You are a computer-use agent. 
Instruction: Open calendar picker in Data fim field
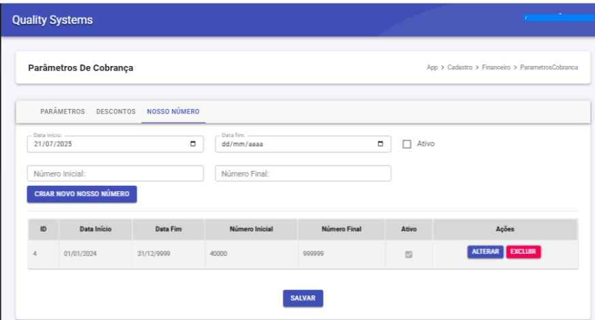380,144
